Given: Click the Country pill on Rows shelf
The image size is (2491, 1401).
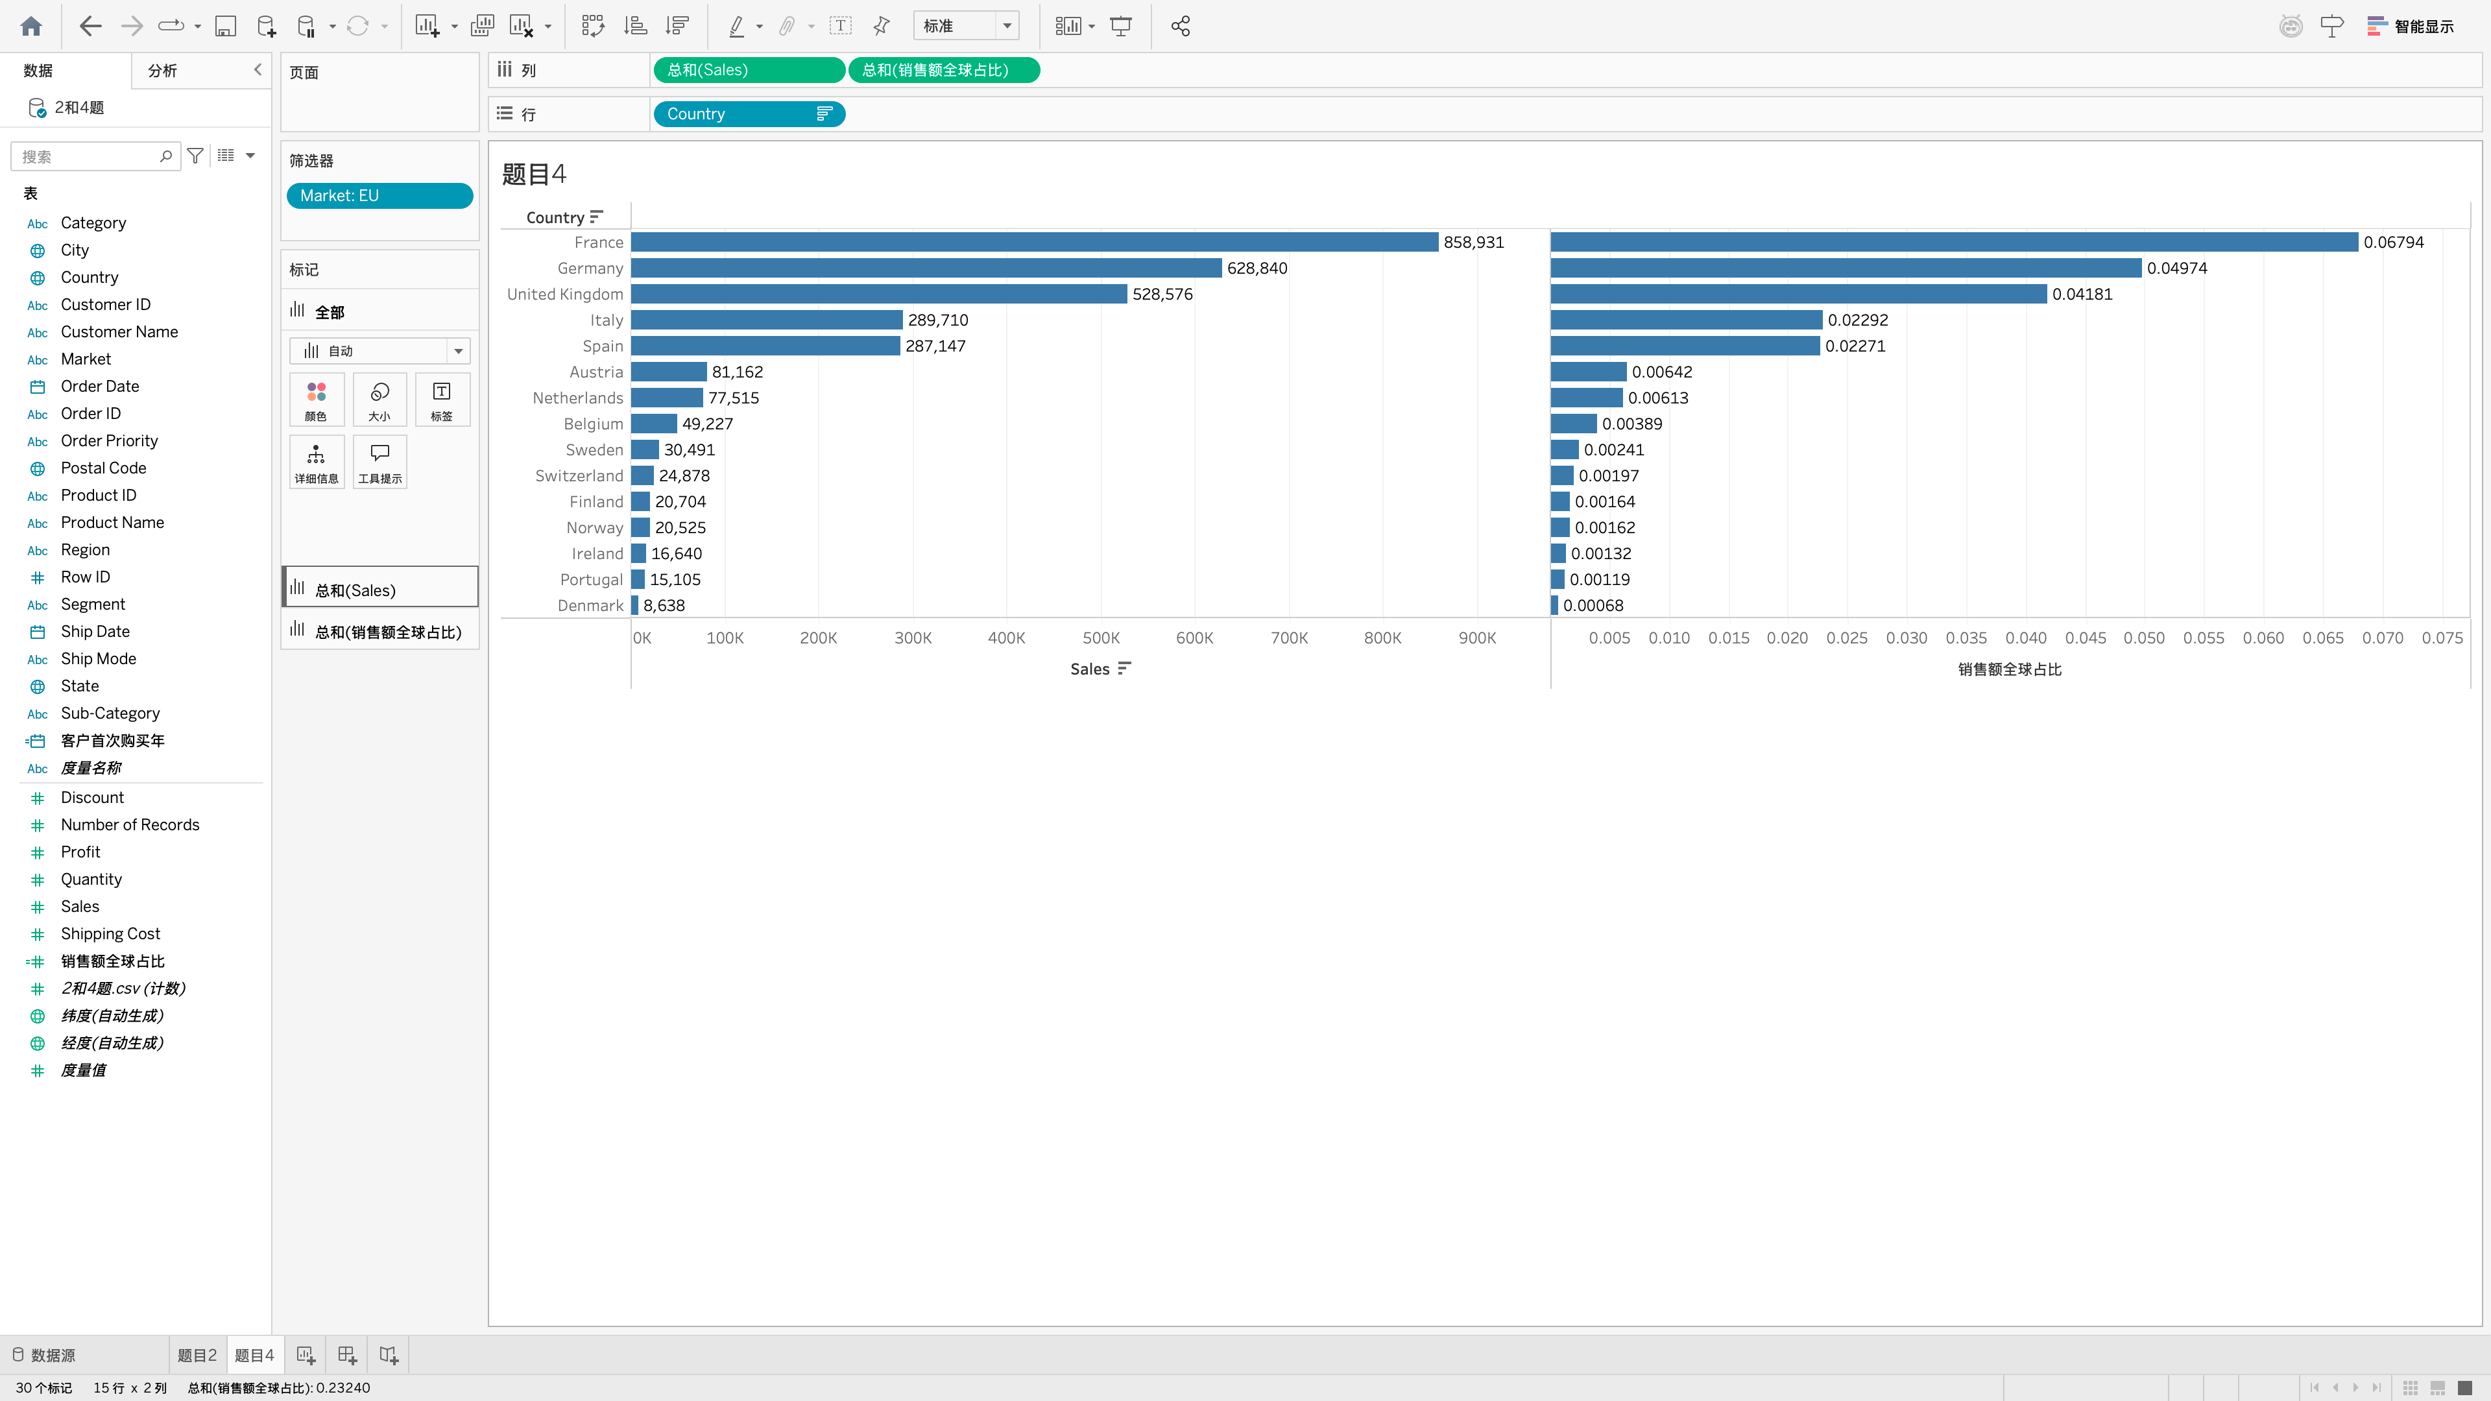Looking at the screenshot, I should point(749,114).
